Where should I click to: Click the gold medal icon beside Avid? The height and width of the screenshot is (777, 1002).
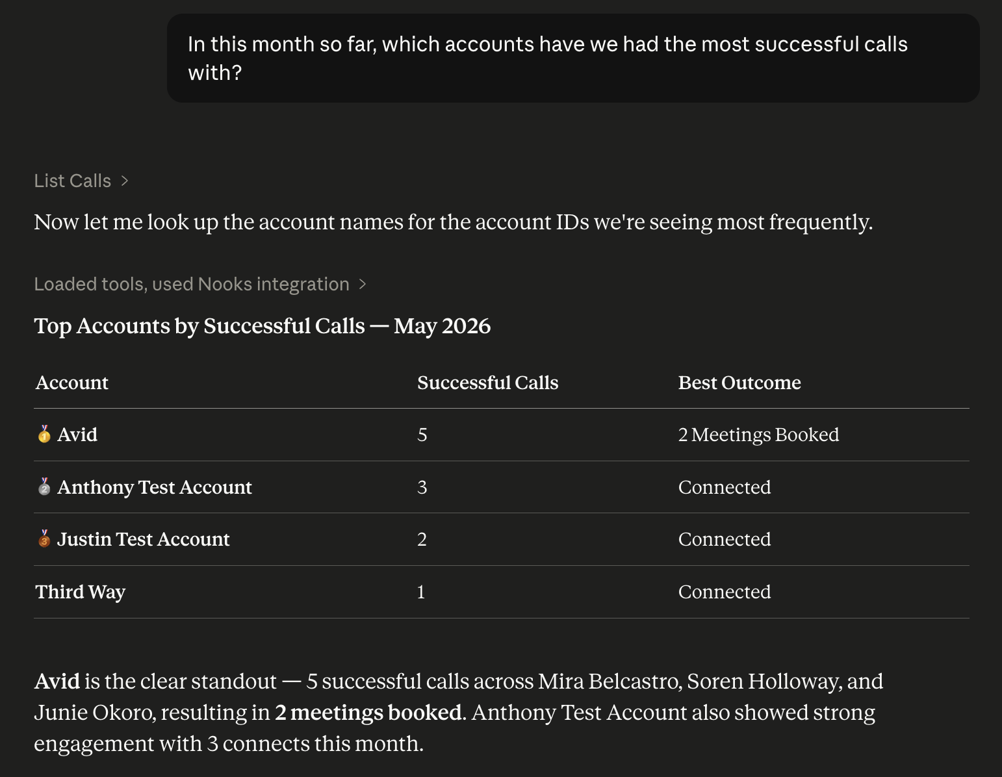tap(44, 434)
